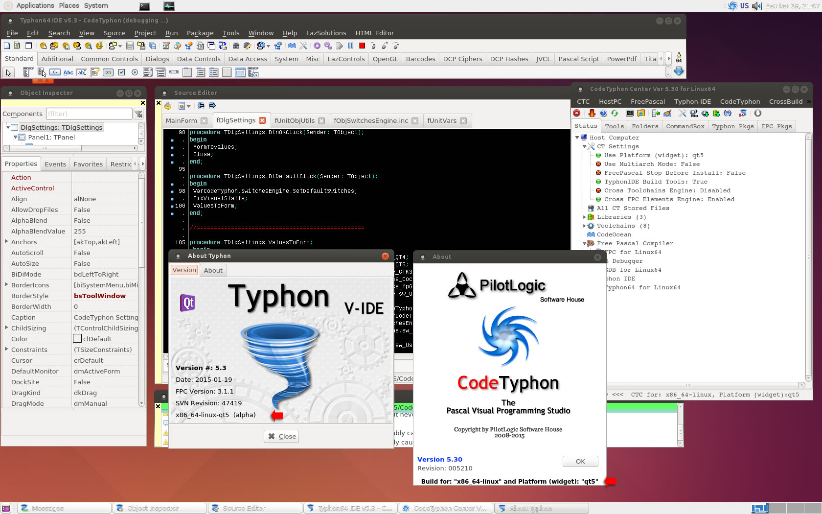
Task: Select the TMainMenu component palette icon
Action: [28, 72]
